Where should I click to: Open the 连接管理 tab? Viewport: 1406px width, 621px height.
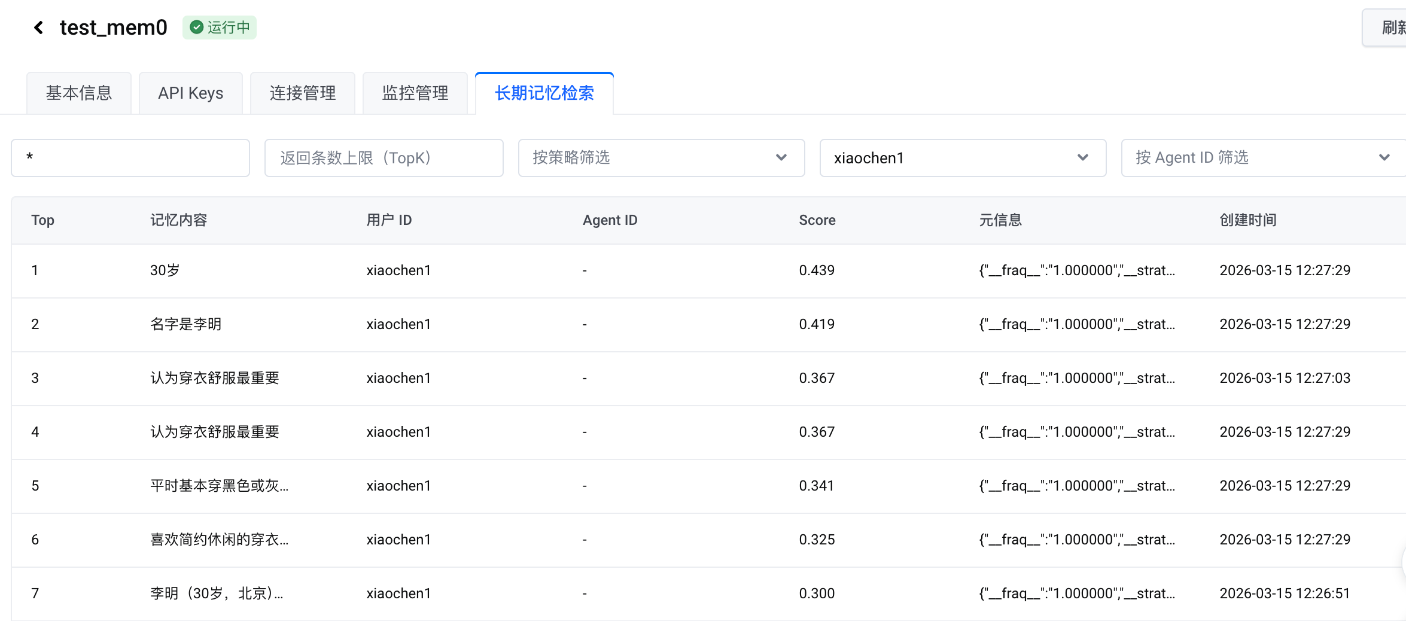tap(303, 93)
